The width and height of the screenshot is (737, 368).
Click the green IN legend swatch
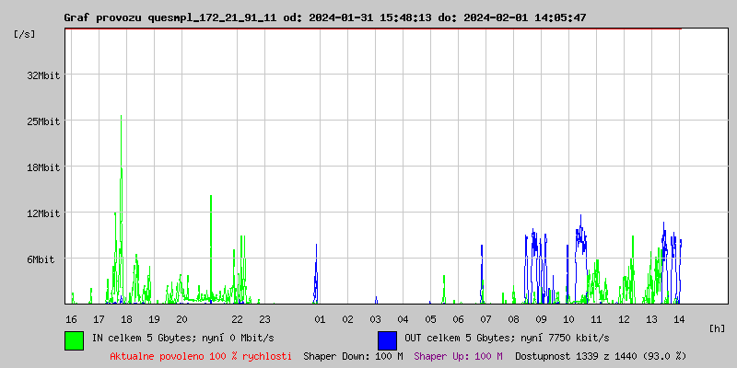click(74, 339)
